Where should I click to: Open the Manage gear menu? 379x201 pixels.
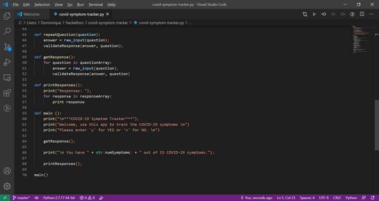tap(7, 186)
